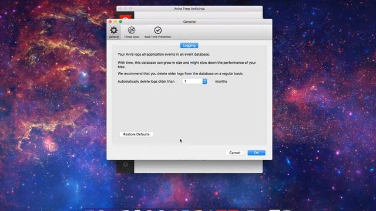Screen dimensions: 376x211
Task: Open the Threat Scan radar icon
Action: (132, 30)
